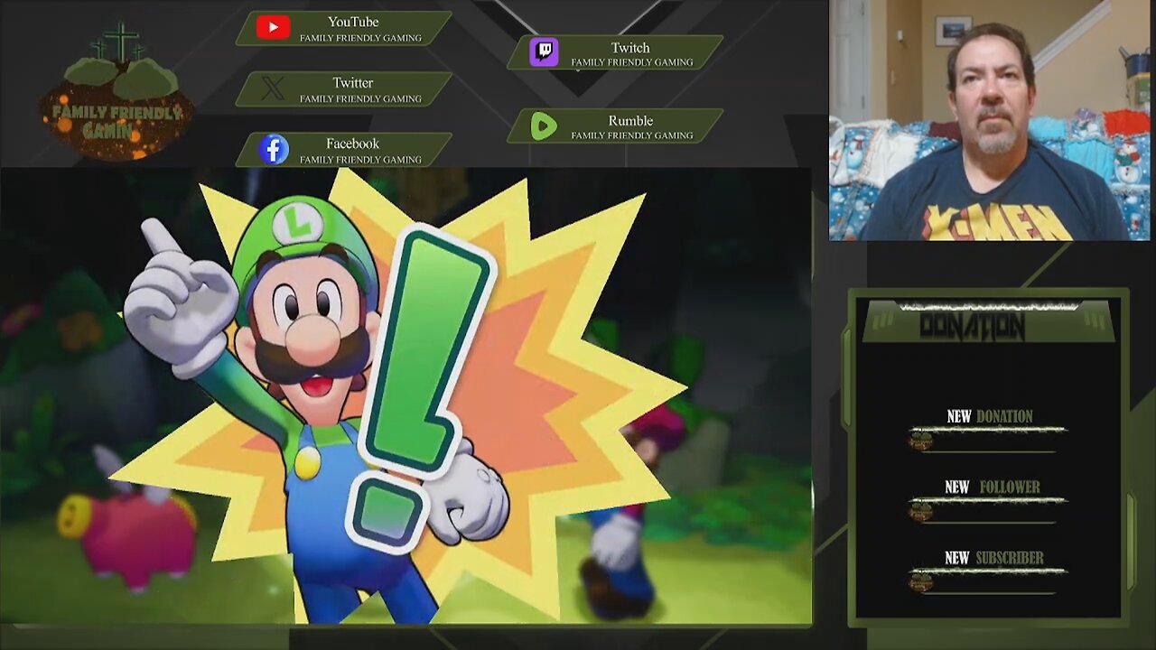Click the YouTube play logo icon
Image resolution: width=1156 pixels, height=650 pixels.
click(273, 28)
